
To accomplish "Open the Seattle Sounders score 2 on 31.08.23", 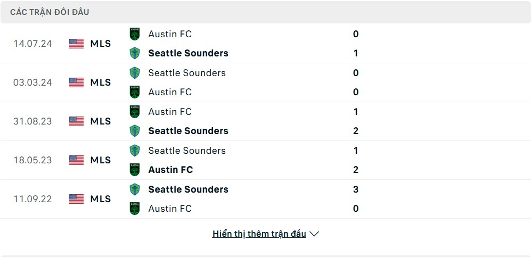I will click(356, 131).
